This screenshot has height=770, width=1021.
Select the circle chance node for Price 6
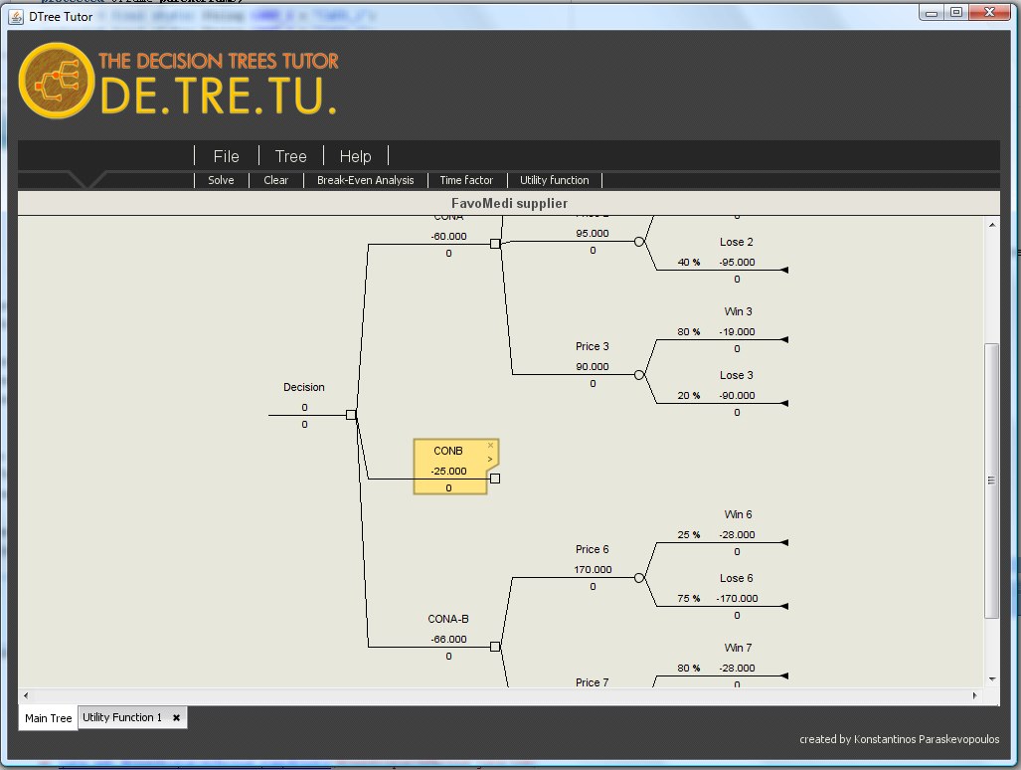pos(639,578)
